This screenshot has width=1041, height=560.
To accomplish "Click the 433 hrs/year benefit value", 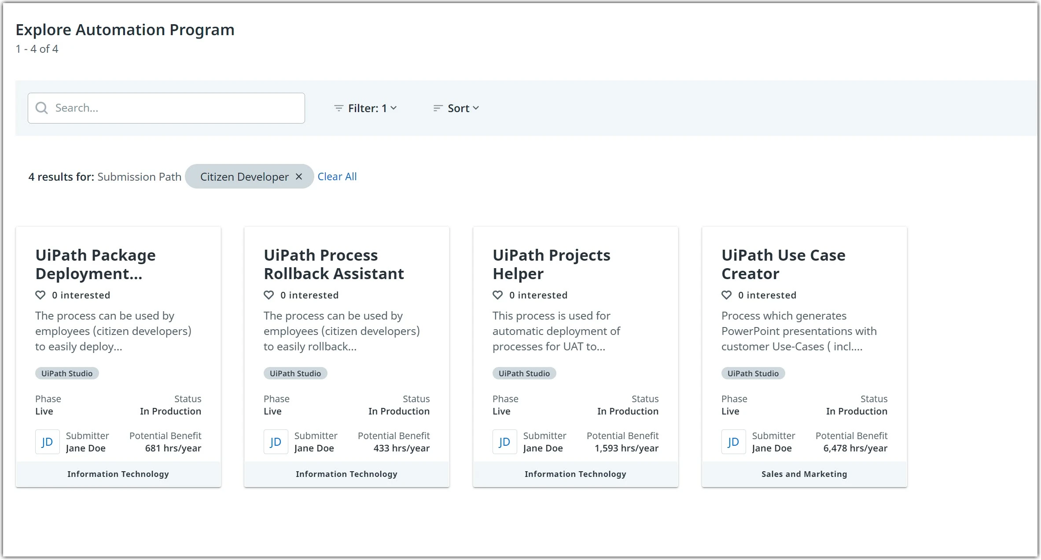I will pyautogui.click(x=401, y=448).
